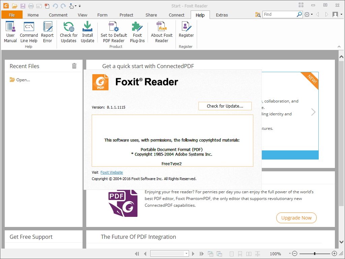Switch to the Comment tab
Image resolution: width=345 pixels, height=259 pixels.
(58, 15)
